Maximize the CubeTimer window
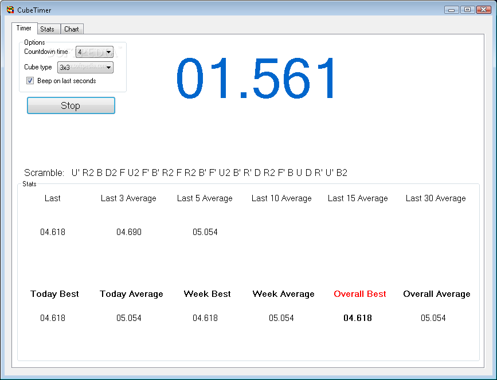497x380 pixels. 467,10
